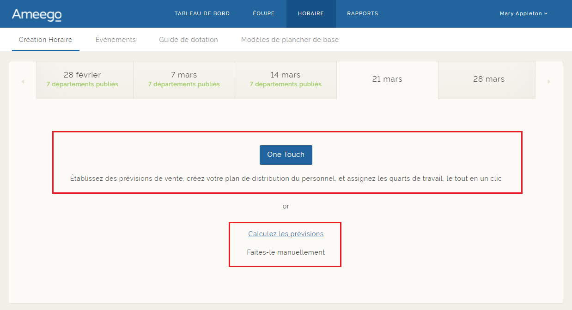Click the Calculez les prévisions link
This screenshot has height=310, width=572.
[286, 233]
